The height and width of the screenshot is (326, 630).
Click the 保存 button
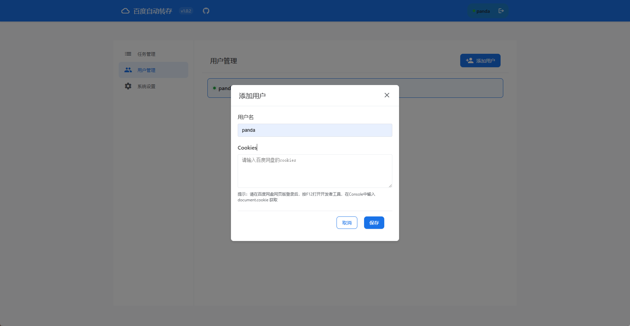point(374,223)
